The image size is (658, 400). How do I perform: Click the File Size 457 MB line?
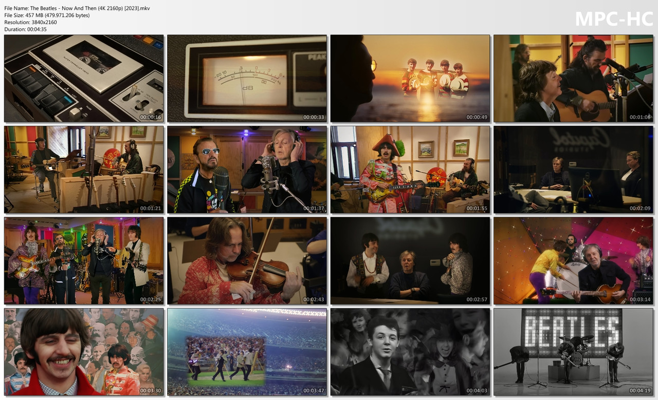pos(47,15)
